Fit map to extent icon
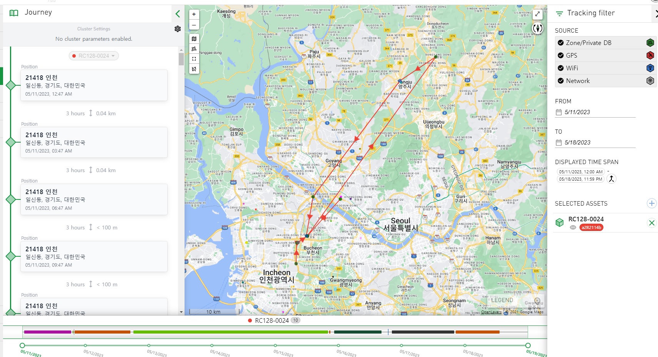Screen dimensions: 658x357 pos(194,59)
